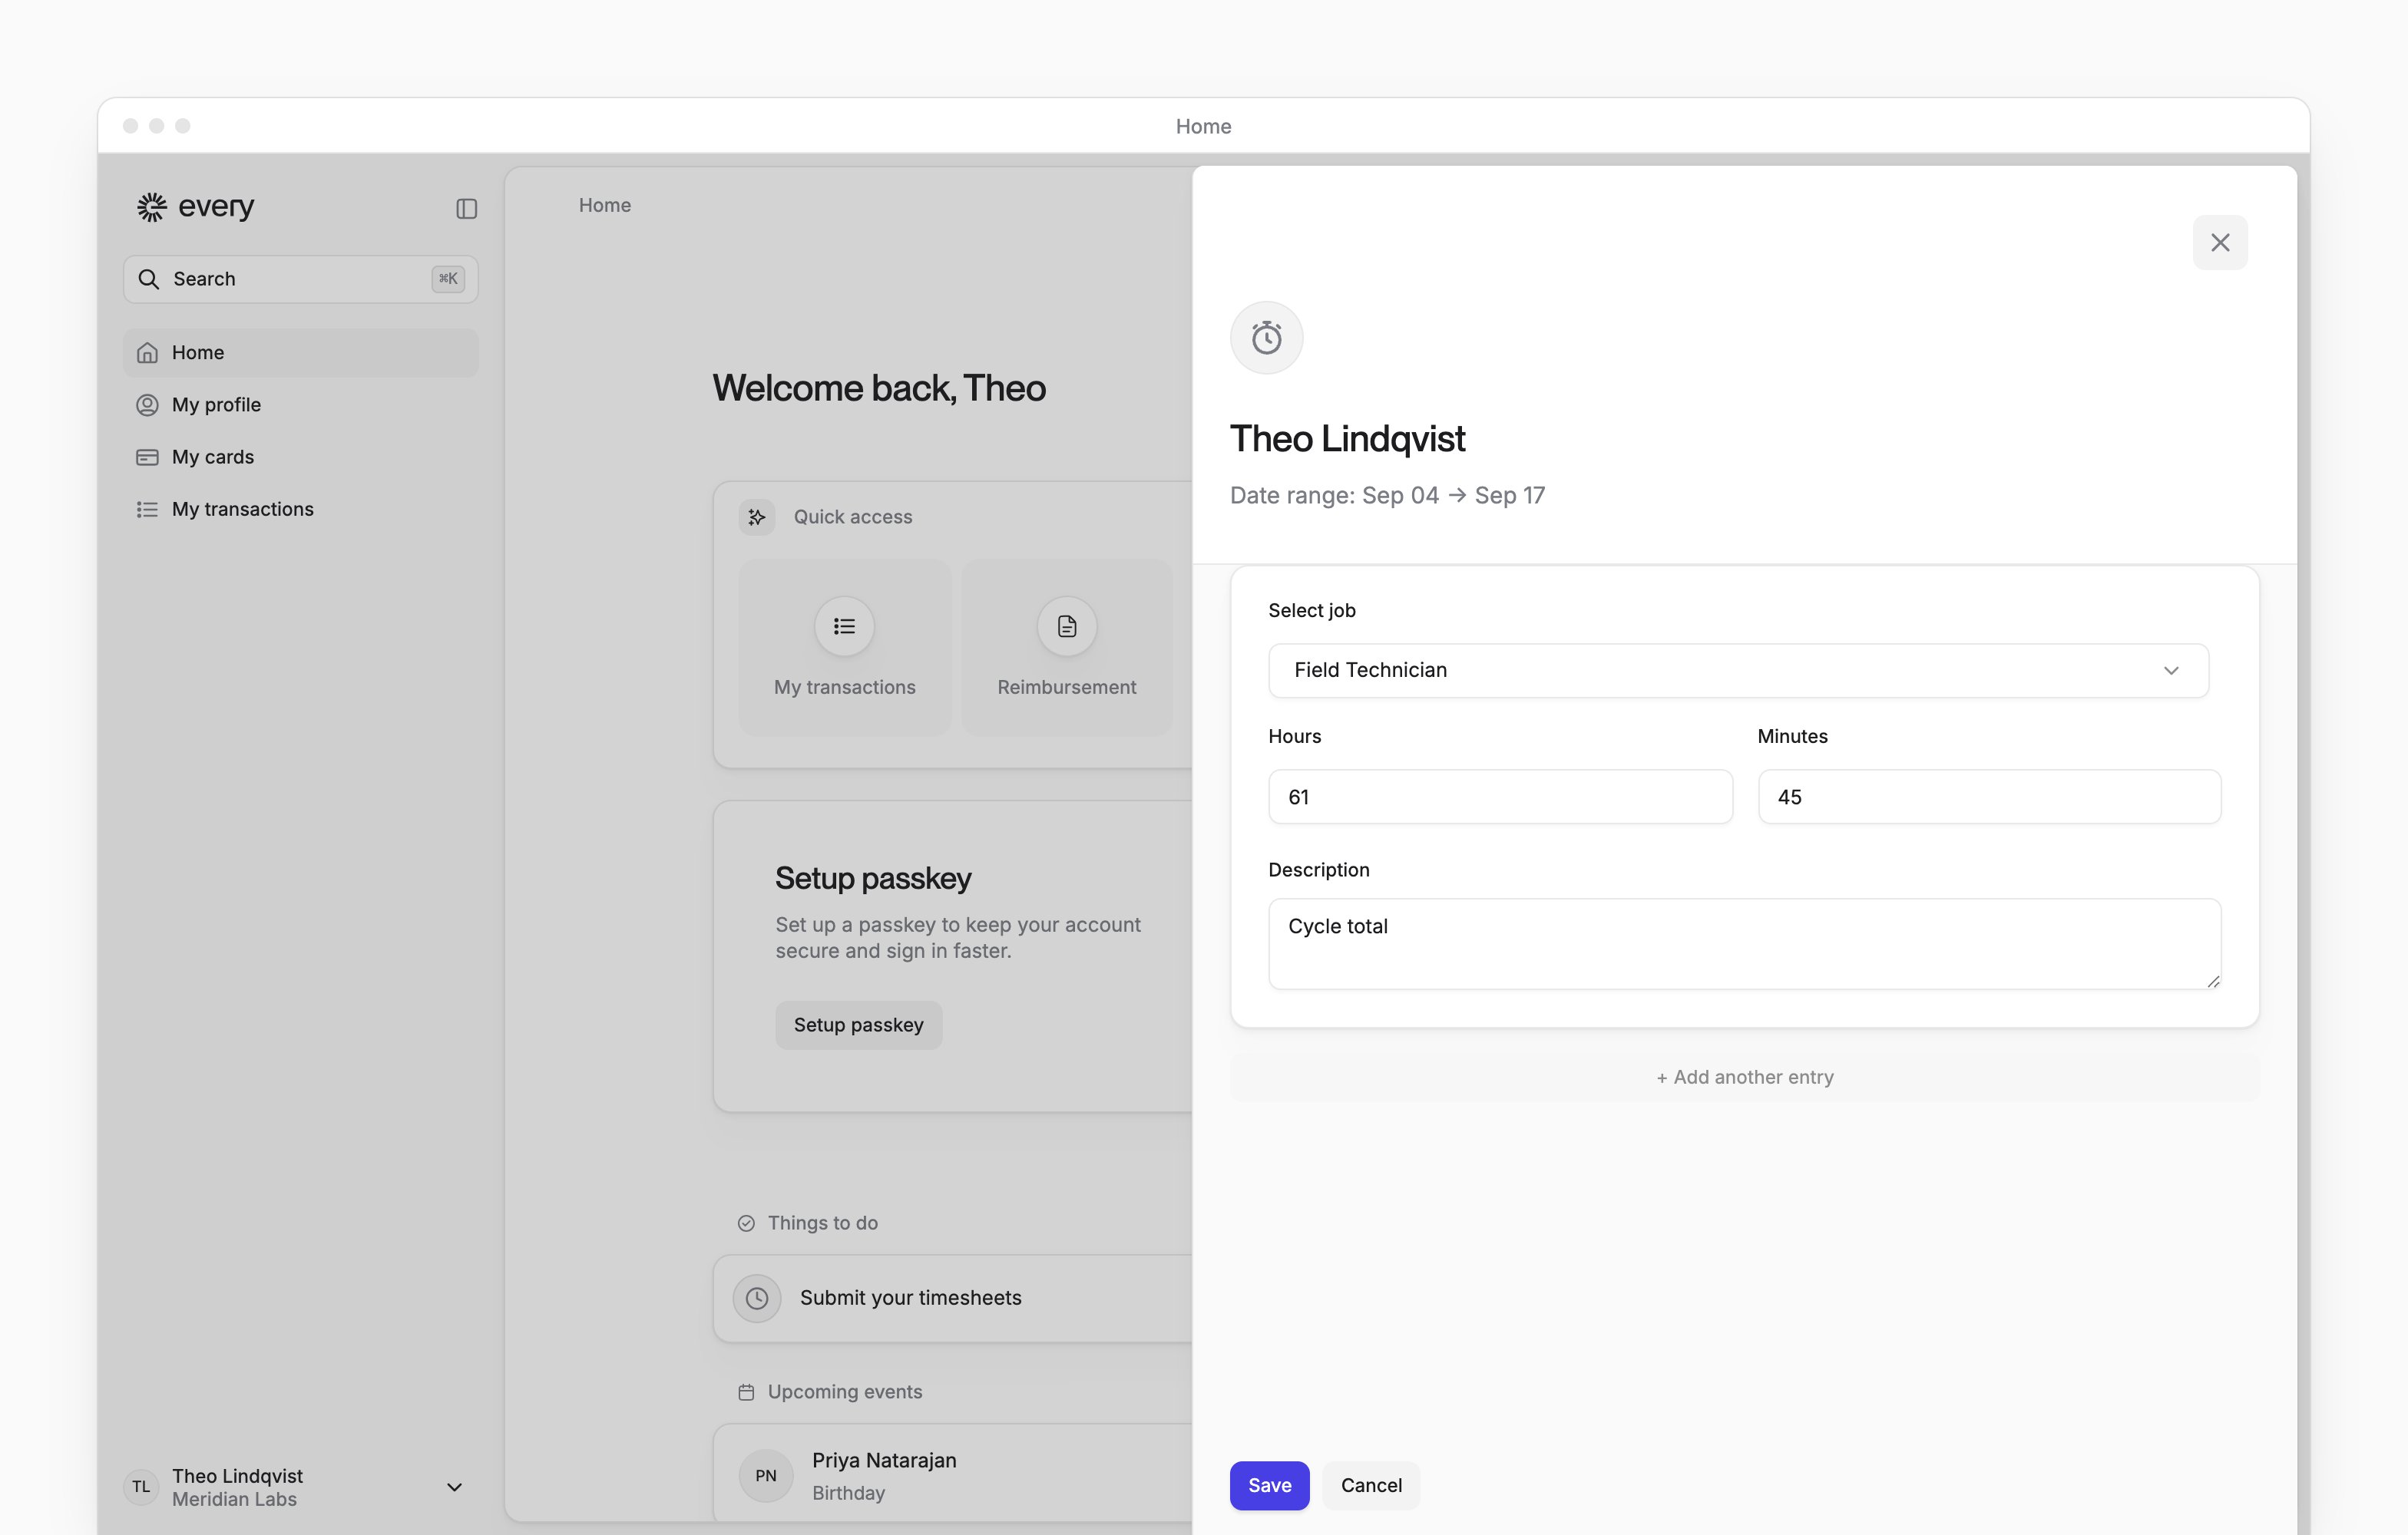Click the Description textarea resize handle
Viewport: 2408px width, 1535px height.
[2213, 982]
